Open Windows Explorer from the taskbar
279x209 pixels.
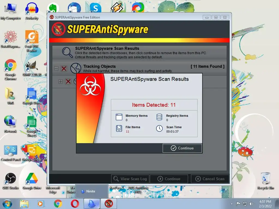click(x=24, y=204)
